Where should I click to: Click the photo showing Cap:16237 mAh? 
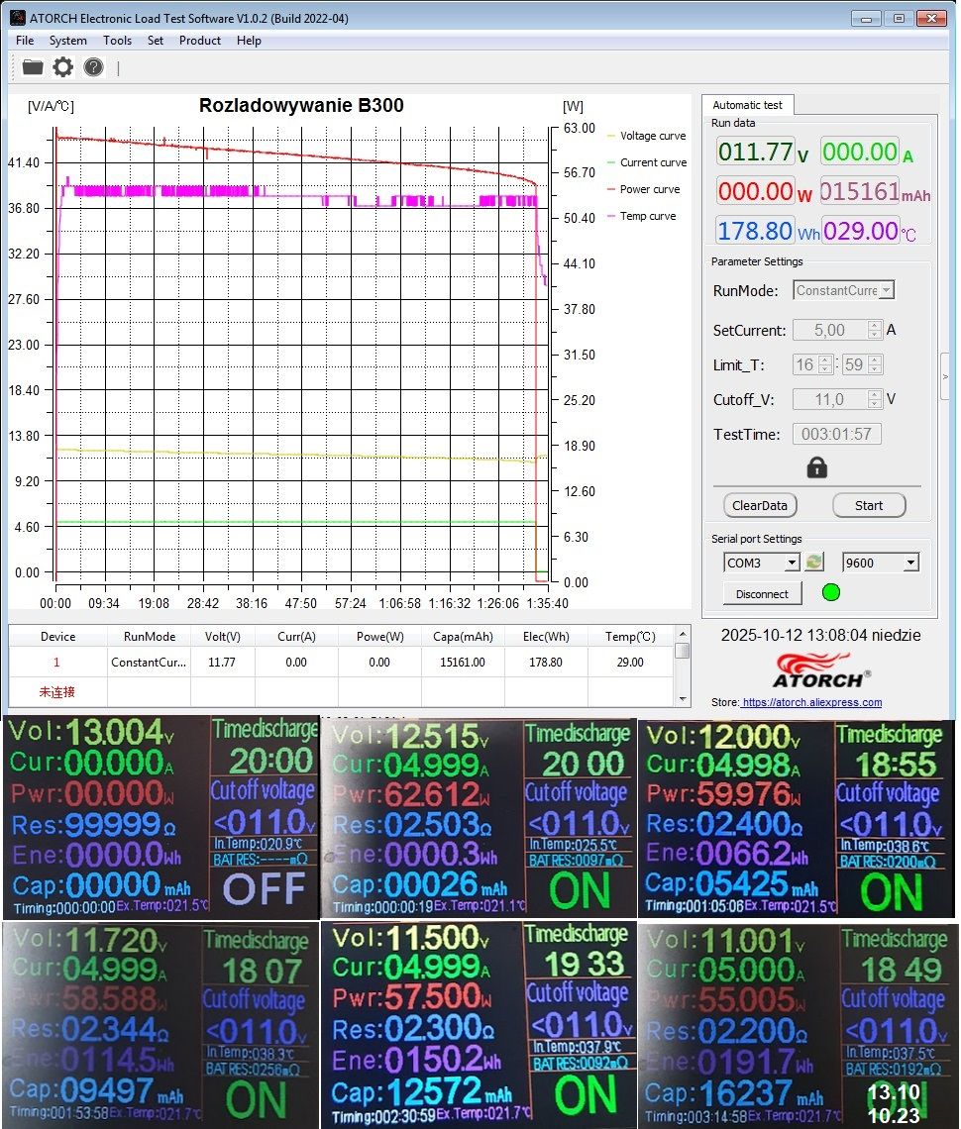pyautogui.click(x=798, y=1026)
